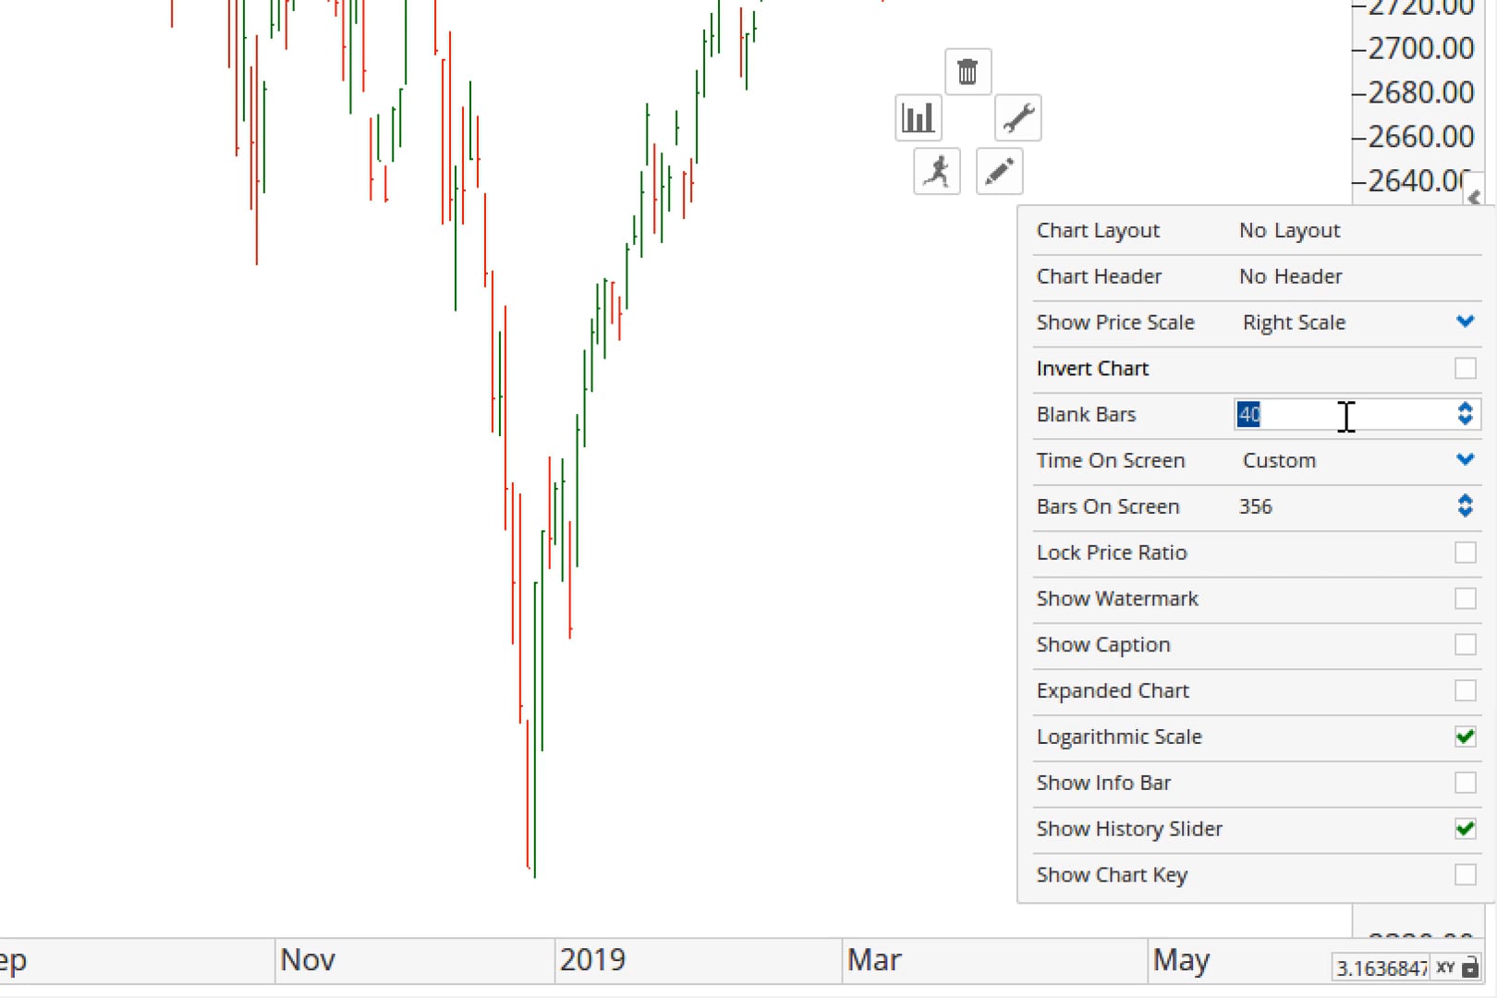
Task: Enable the Invert Chart checkbox
Action: (1465, 369)
